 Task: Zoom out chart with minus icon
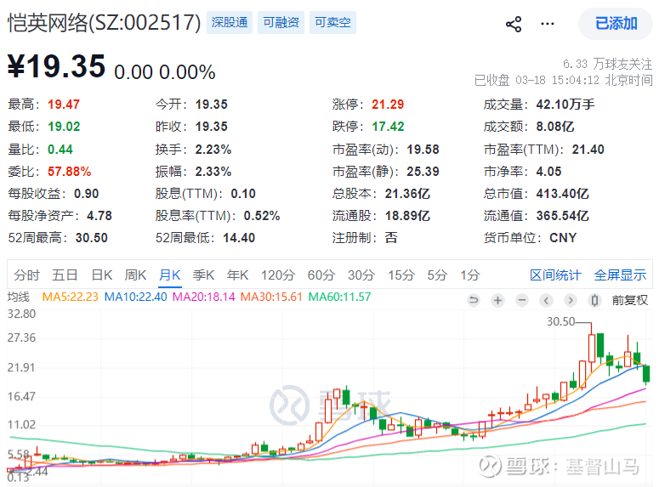pos(522,300)
